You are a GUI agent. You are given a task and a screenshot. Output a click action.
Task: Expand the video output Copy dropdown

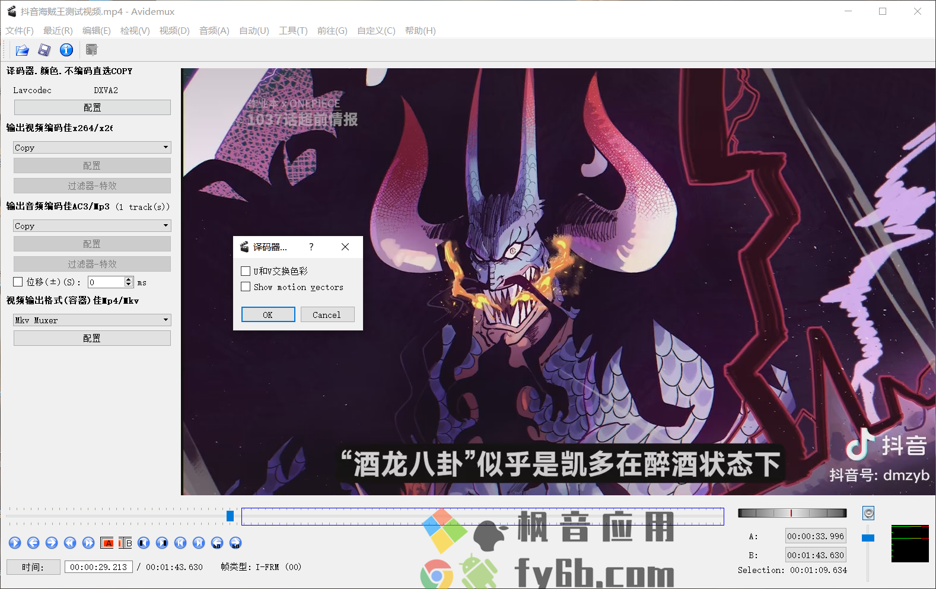(x=92, y=147)
